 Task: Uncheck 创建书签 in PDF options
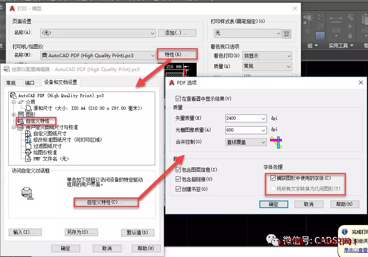178,188
